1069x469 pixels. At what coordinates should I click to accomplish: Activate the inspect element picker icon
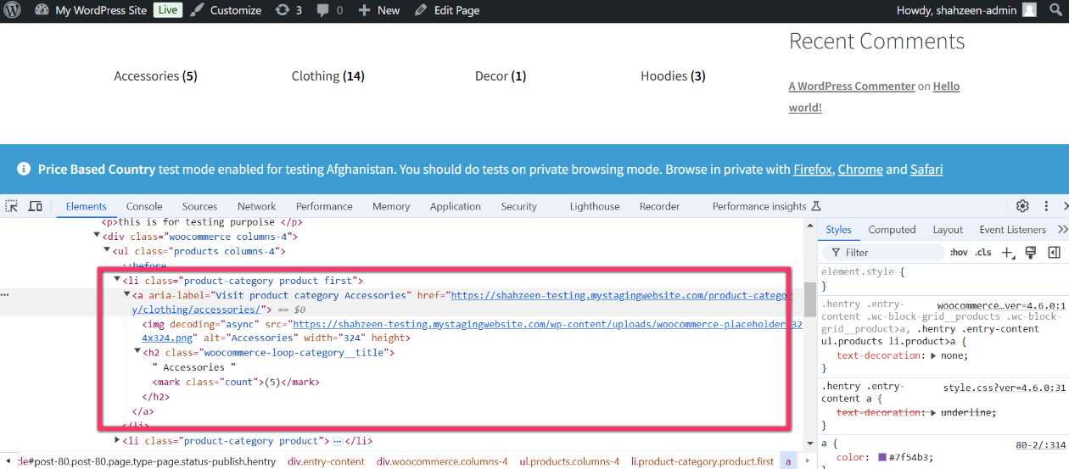pos(12,206)
